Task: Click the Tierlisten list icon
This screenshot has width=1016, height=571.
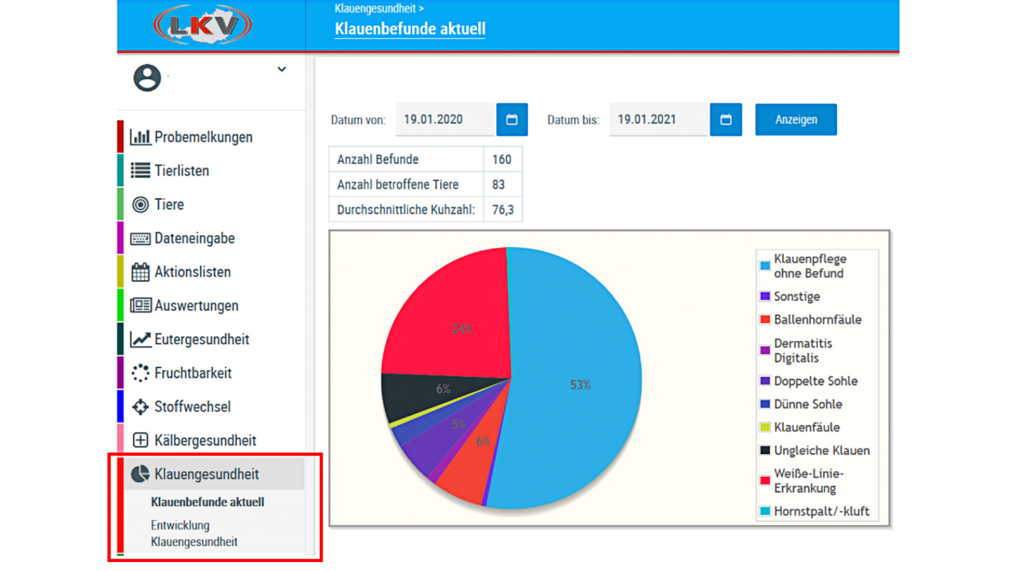Action: (140, 170)
